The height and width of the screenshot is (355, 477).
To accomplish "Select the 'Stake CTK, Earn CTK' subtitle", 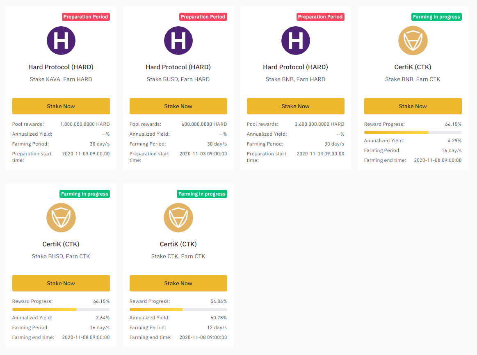I will pos(178,257).
